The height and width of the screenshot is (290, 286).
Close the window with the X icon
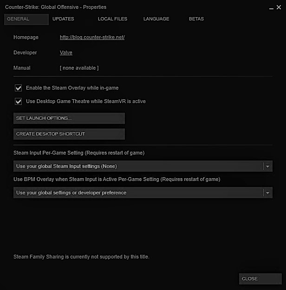point(279,7)
